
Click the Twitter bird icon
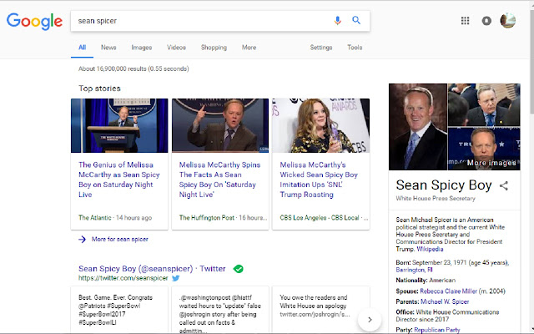(176, 278)
